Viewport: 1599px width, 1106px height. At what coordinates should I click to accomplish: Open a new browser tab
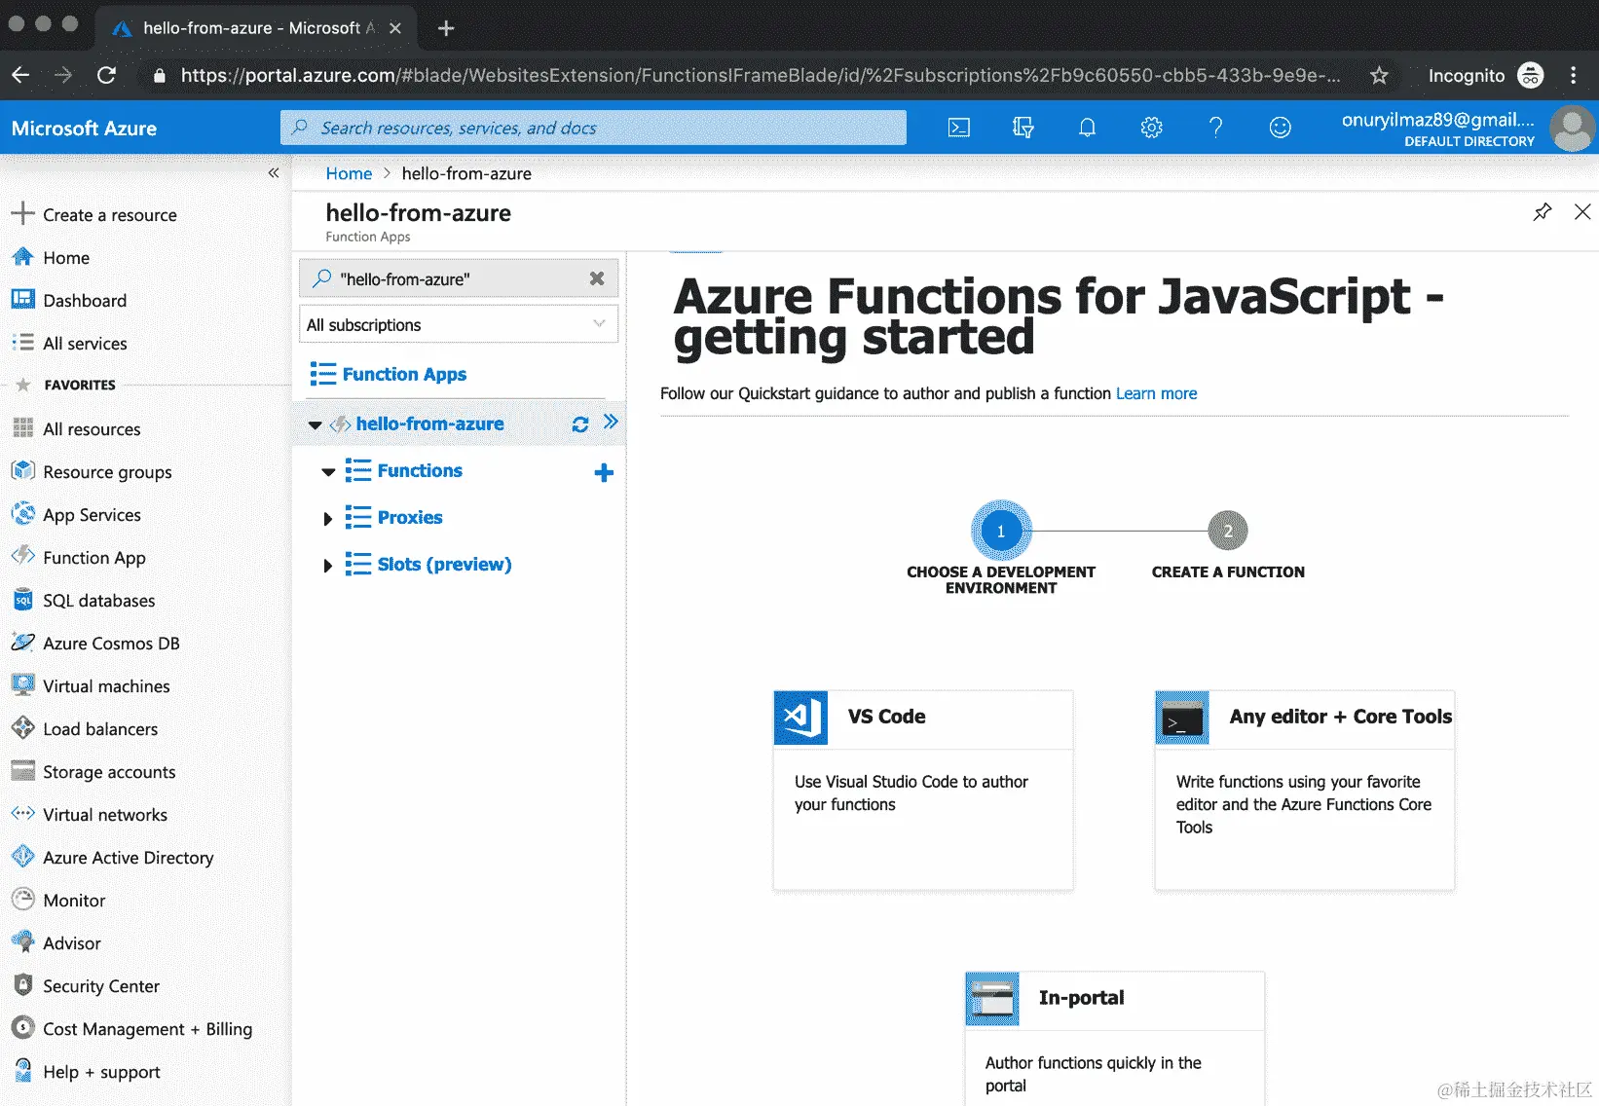446,28
